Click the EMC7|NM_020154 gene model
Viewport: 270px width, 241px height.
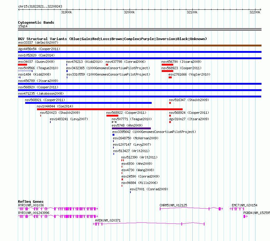pos(237,209)
